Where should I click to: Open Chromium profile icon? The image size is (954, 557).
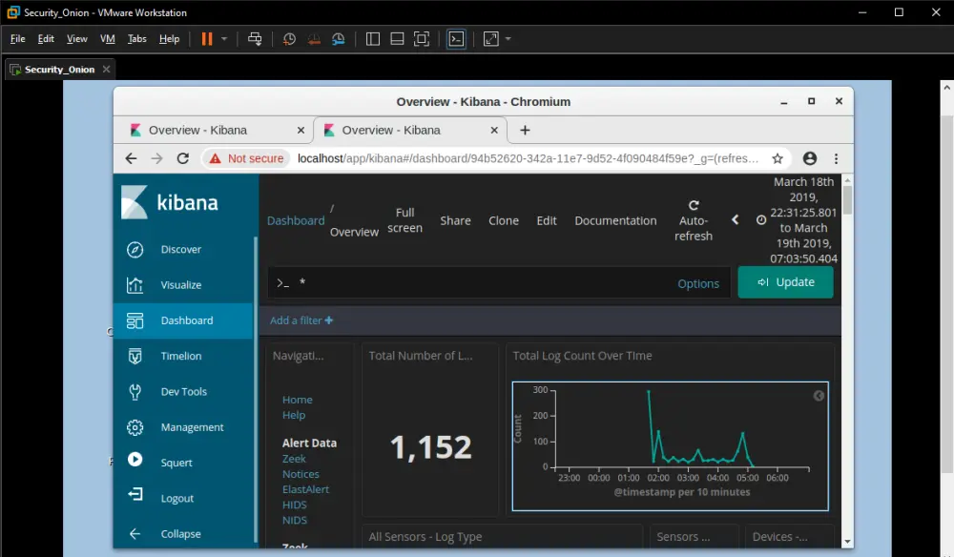[x=810, y=158]
